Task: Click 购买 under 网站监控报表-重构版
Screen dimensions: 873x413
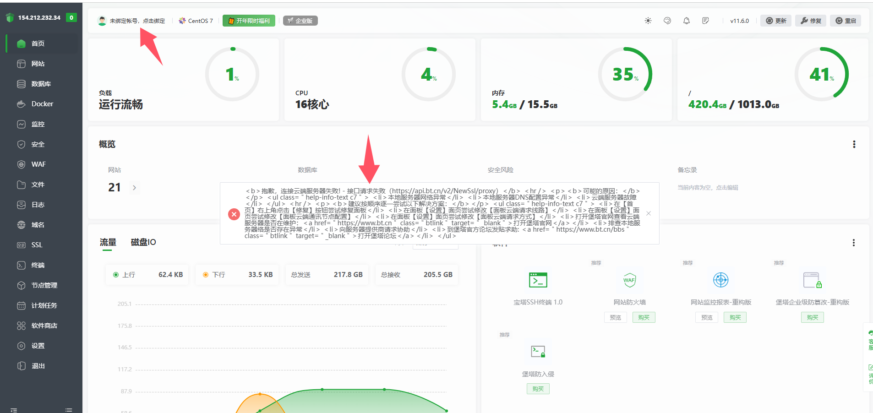Action: coord(735,317)
